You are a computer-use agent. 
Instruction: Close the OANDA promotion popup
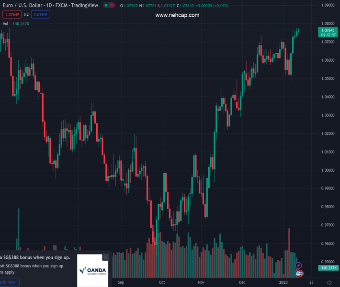105,257
